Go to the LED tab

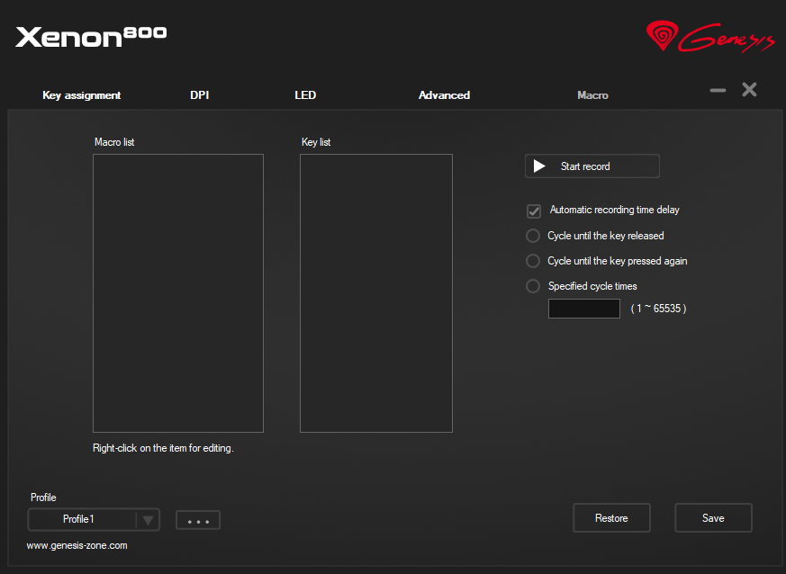pyautogui.click(x=305, y=95)
